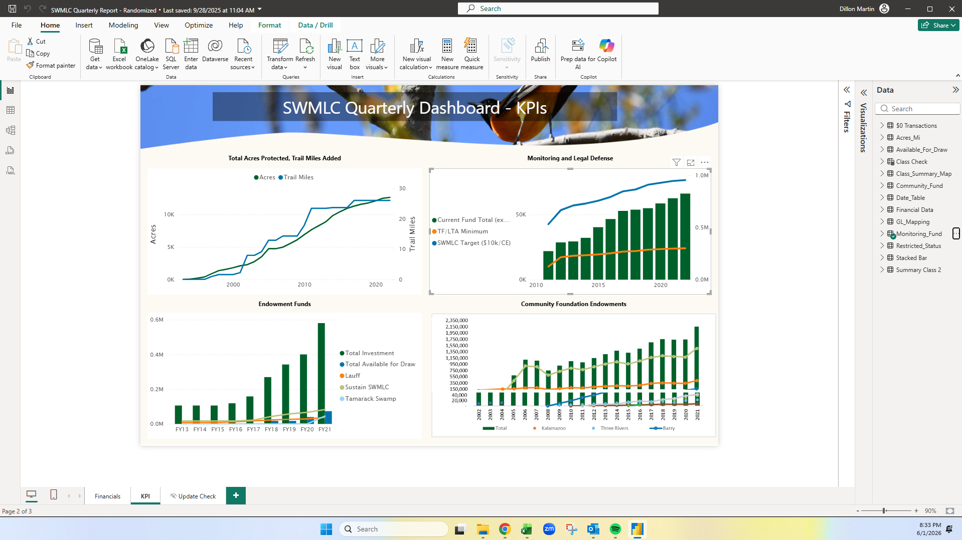Screen dimensions: 962x540
Task: Expand Summary Class 2 table
Action: (882, 269)
